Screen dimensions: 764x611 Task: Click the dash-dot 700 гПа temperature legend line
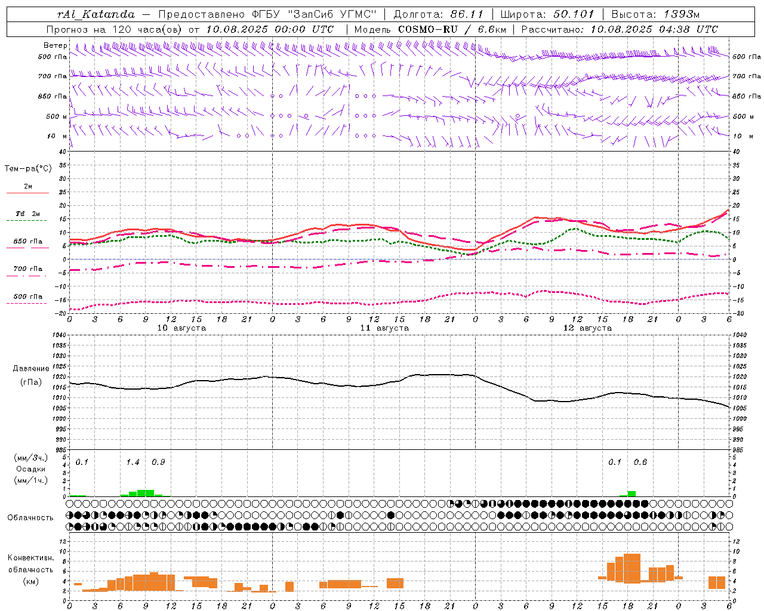click(x=27, y=276)
